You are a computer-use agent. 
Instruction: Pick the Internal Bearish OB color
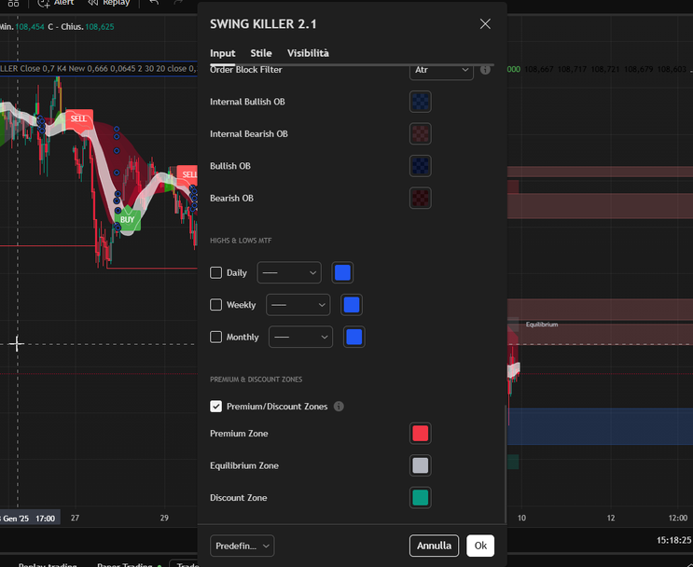[420, 134]
